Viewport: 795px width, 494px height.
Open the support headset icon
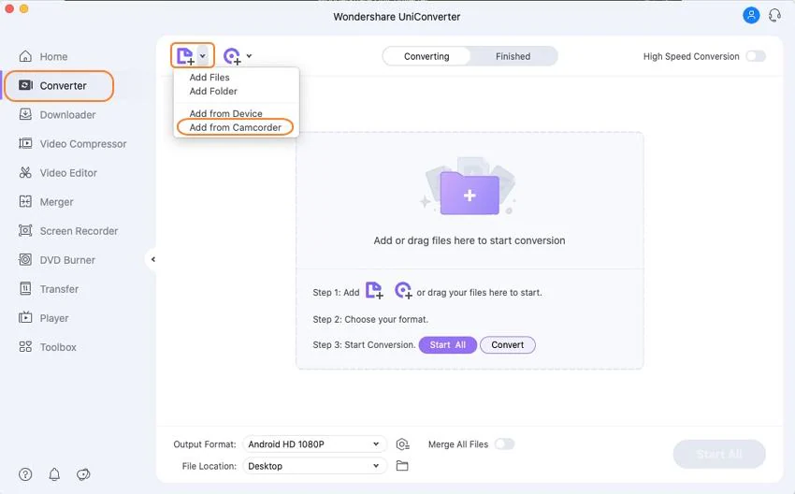click(x=774, y=15)
